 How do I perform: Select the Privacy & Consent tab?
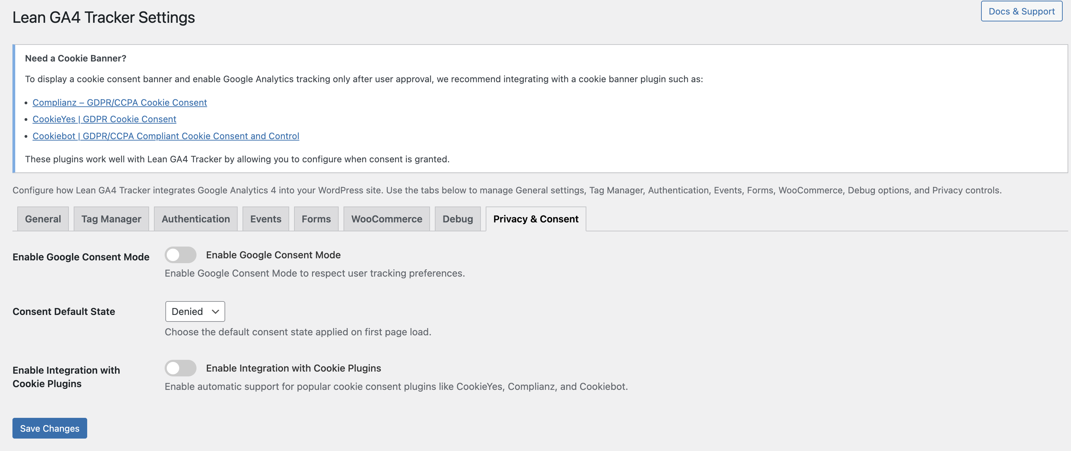point(535,219)
